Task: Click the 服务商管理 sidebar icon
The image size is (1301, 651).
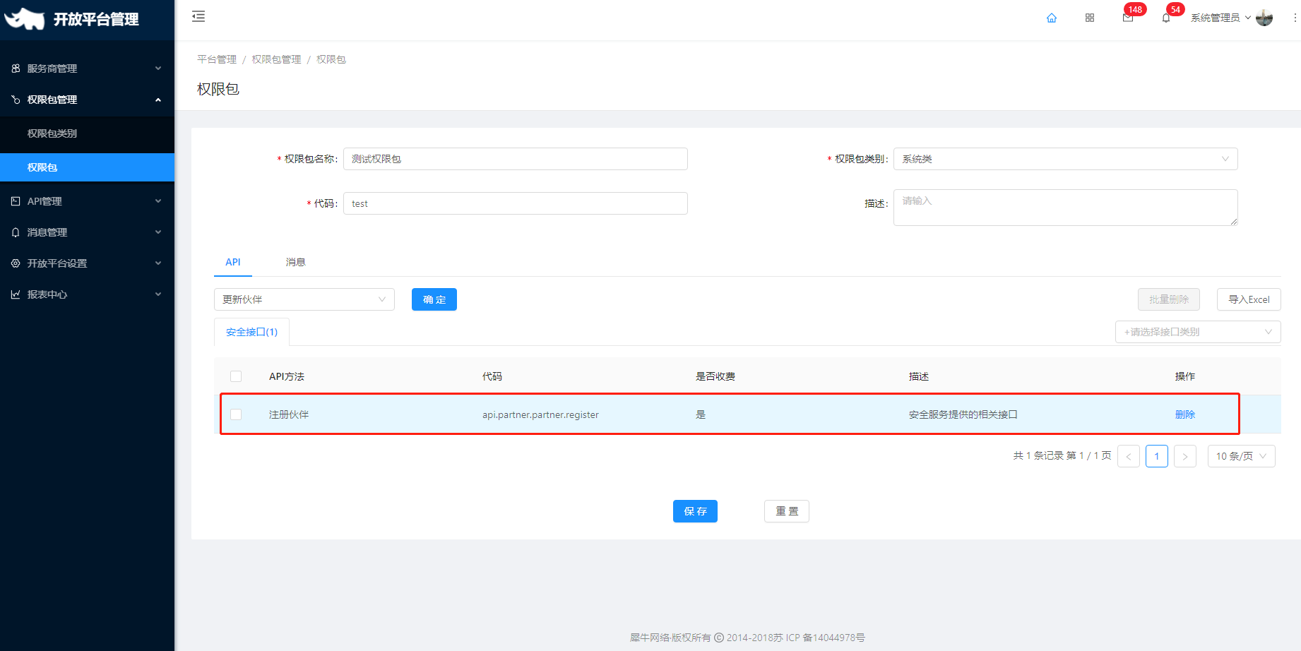Action: click(16, 68)
